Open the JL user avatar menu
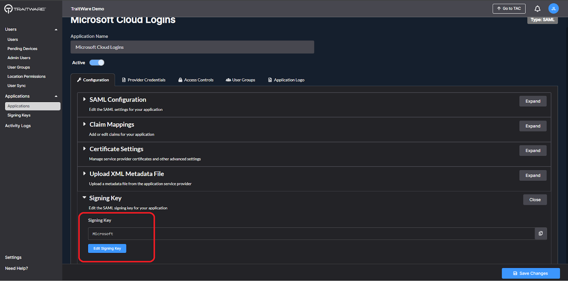Screen dimensions: 568x281 point(553,9)
